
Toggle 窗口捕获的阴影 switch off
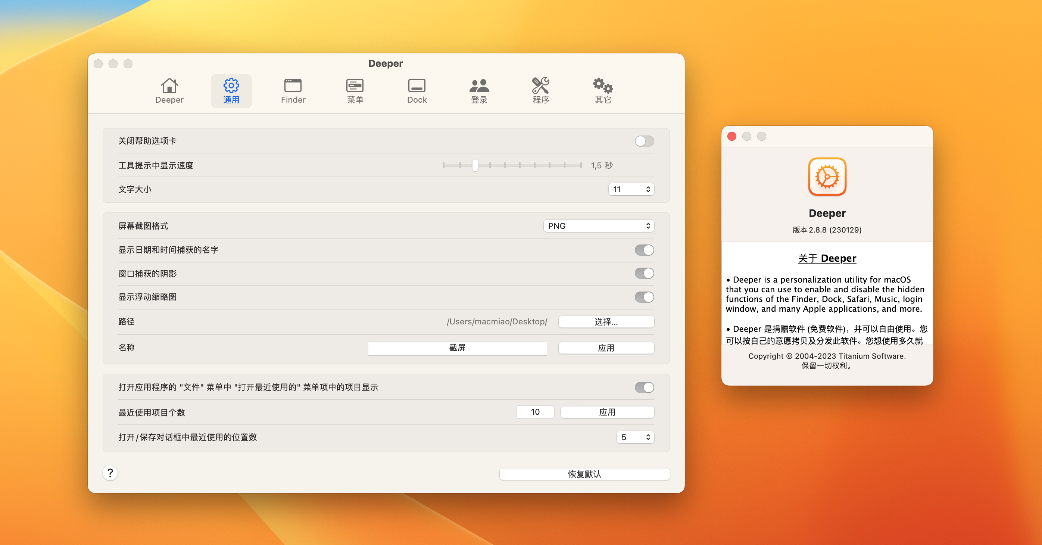click(644, 274)
